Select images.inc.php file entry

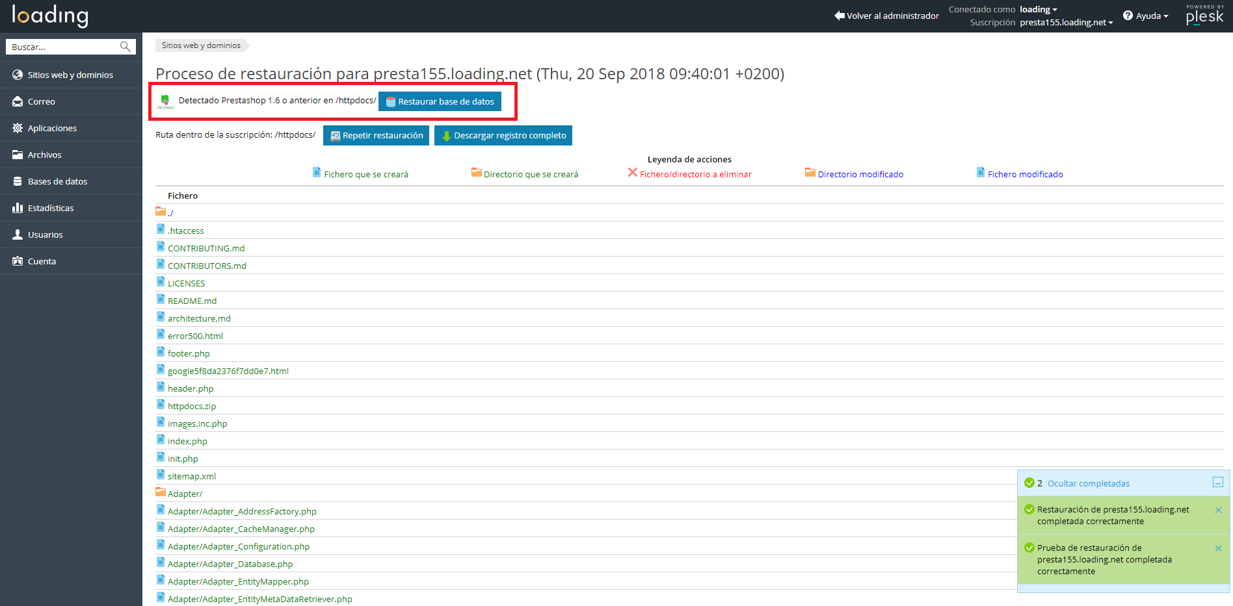pyautogui.click(x=197, y=423)
